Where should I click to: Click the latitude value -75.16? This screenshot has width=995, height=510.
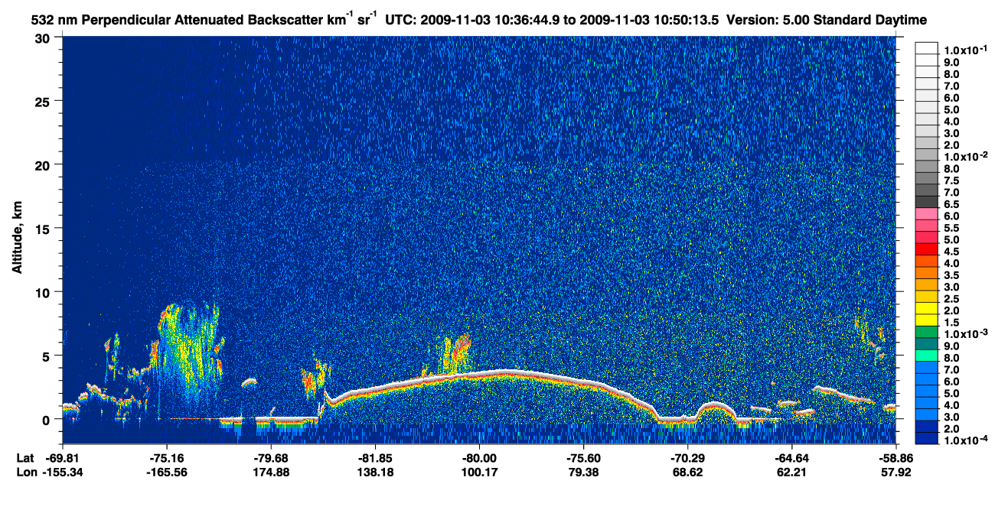coord(167,458)
